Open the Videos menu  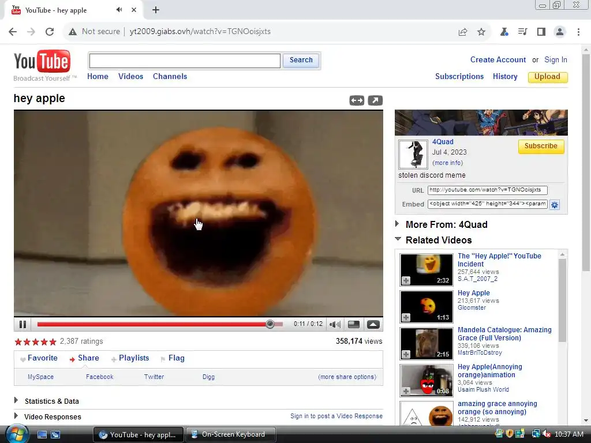click(x=131, y=77)
